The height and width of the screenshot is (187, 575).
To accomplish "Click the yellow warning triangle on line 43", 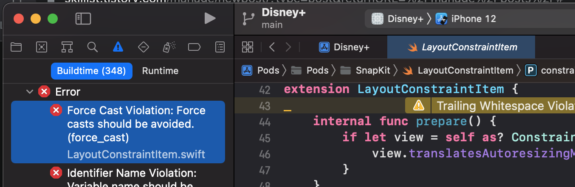I will pyautogui.click(x=418, y=105).
